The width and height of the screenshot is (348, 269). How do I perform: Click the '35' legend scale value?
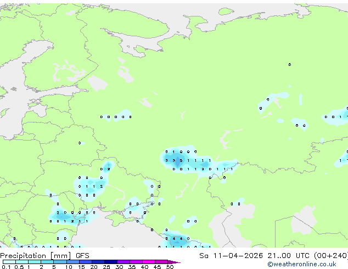132,267
